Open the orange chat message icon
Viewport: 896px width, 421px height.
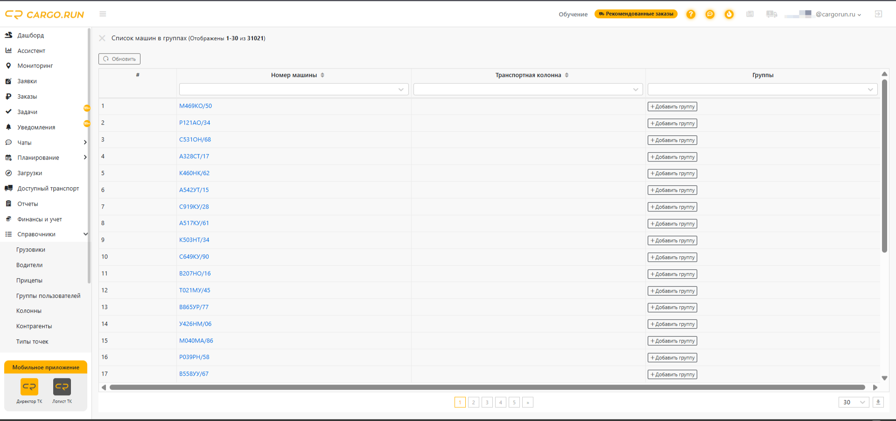tap(710, 14)
